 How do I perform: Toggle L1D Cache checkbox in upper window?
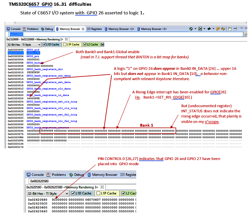44,45
